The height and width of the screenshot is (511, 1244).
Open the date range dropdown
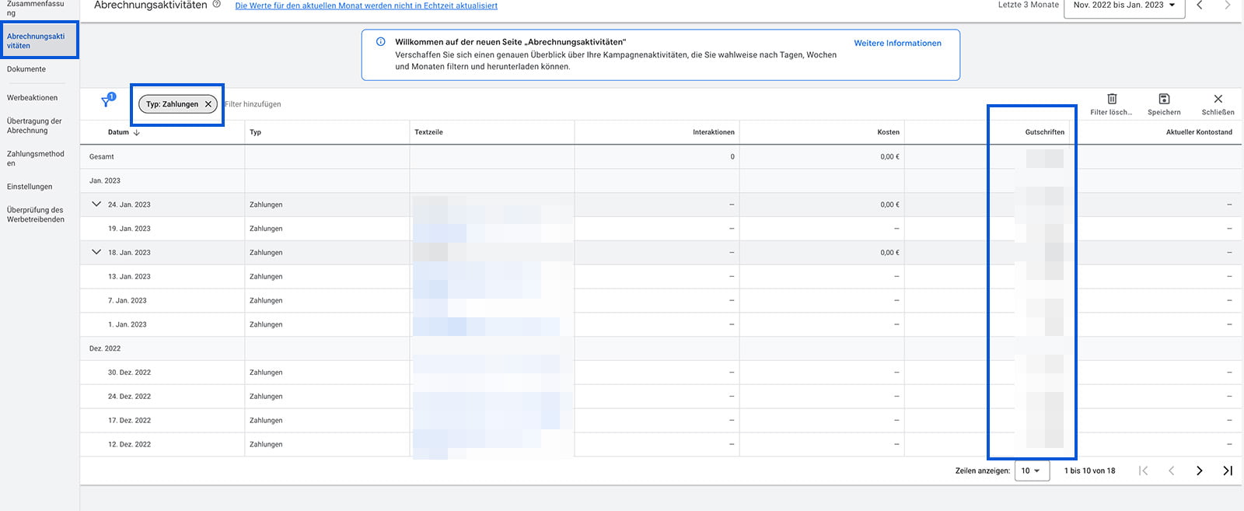click(1123, 5)
